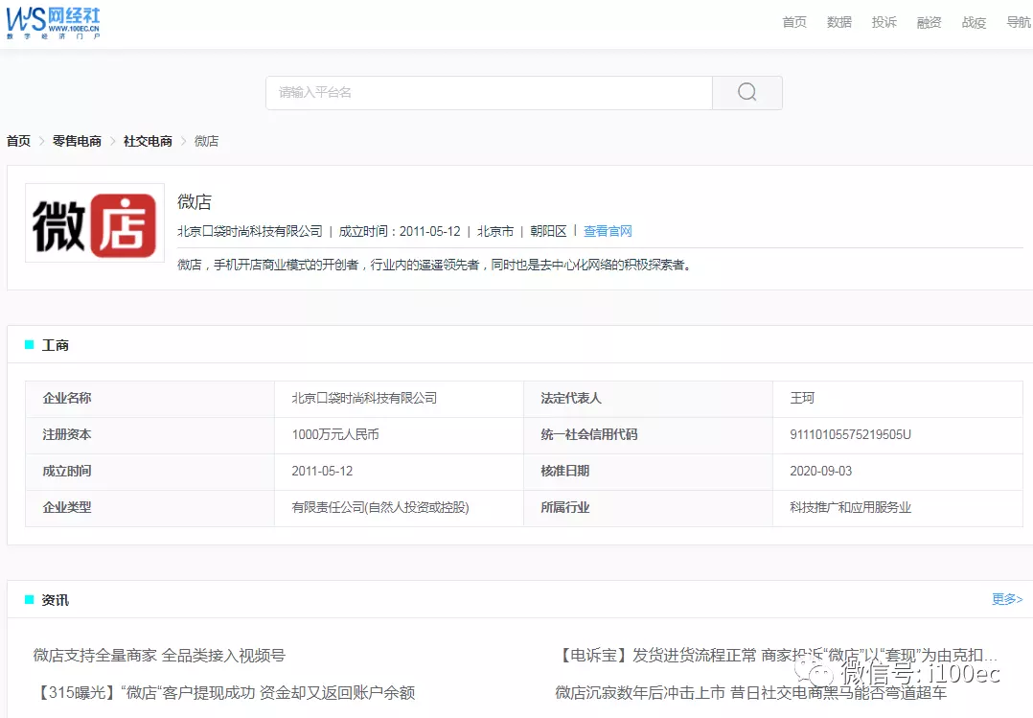Open article 微店沉寂数年后冲击上市
The width and height of the screenshot is (1033, 718).
[x=751, y=692]
